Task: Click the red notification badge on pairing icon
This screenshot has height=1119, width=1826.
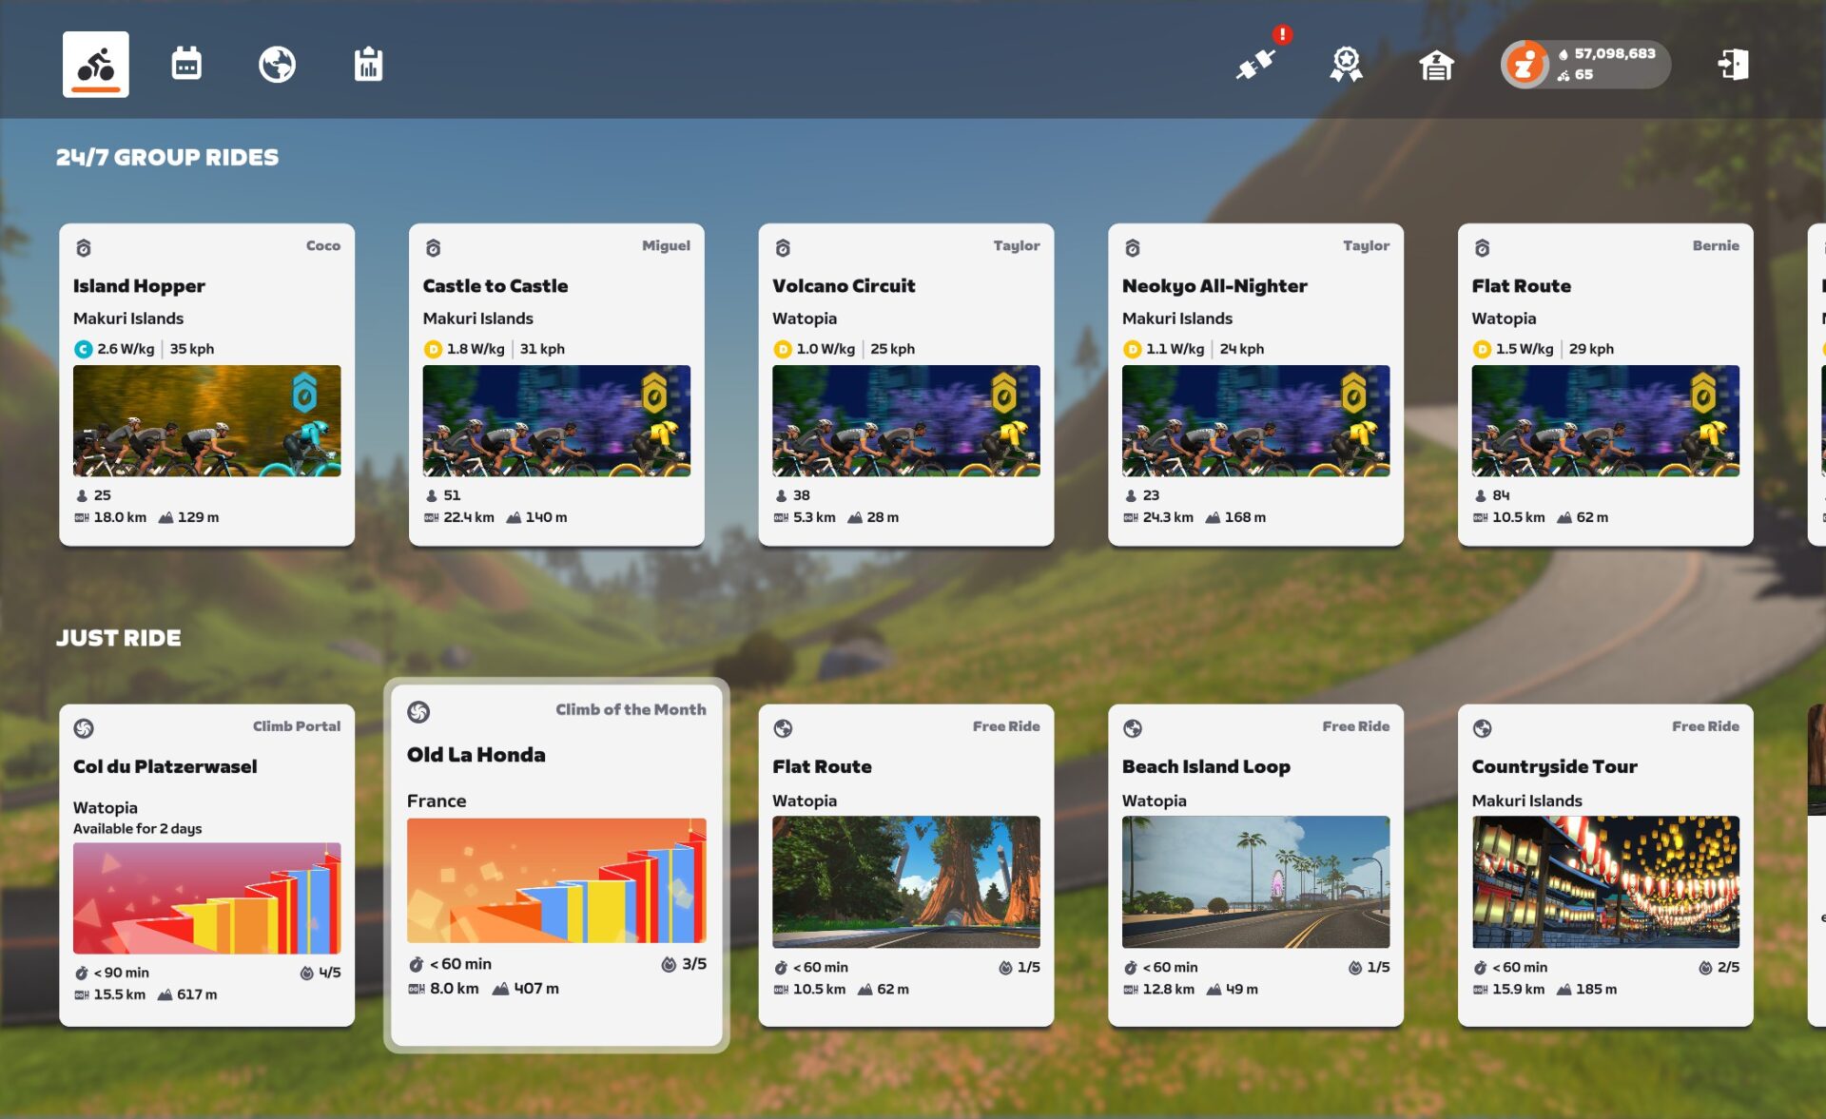Action: (x=1281, y=35)
